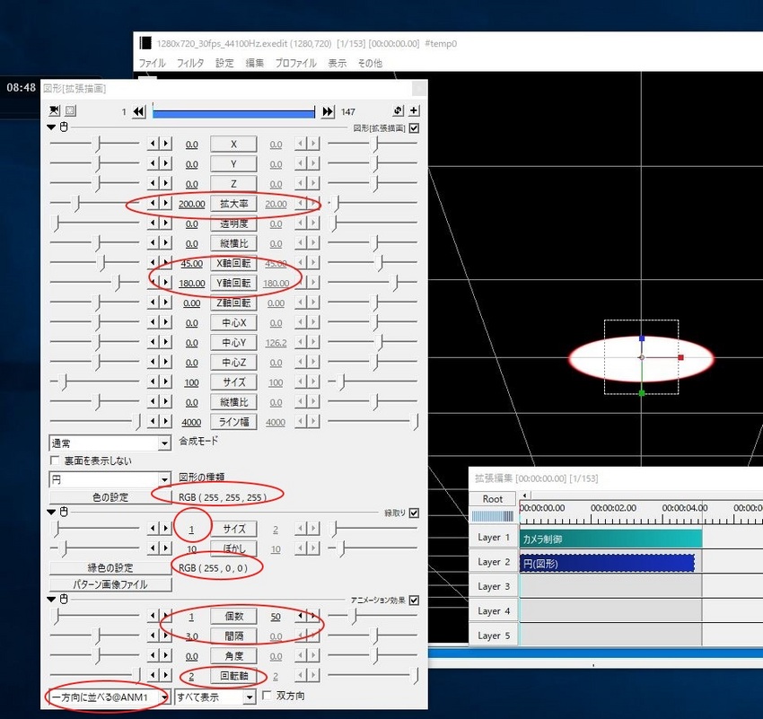This screenshot has width=763, height=719.
Task: Click the X軸回転 parameter button
Action: pos(233,263)
